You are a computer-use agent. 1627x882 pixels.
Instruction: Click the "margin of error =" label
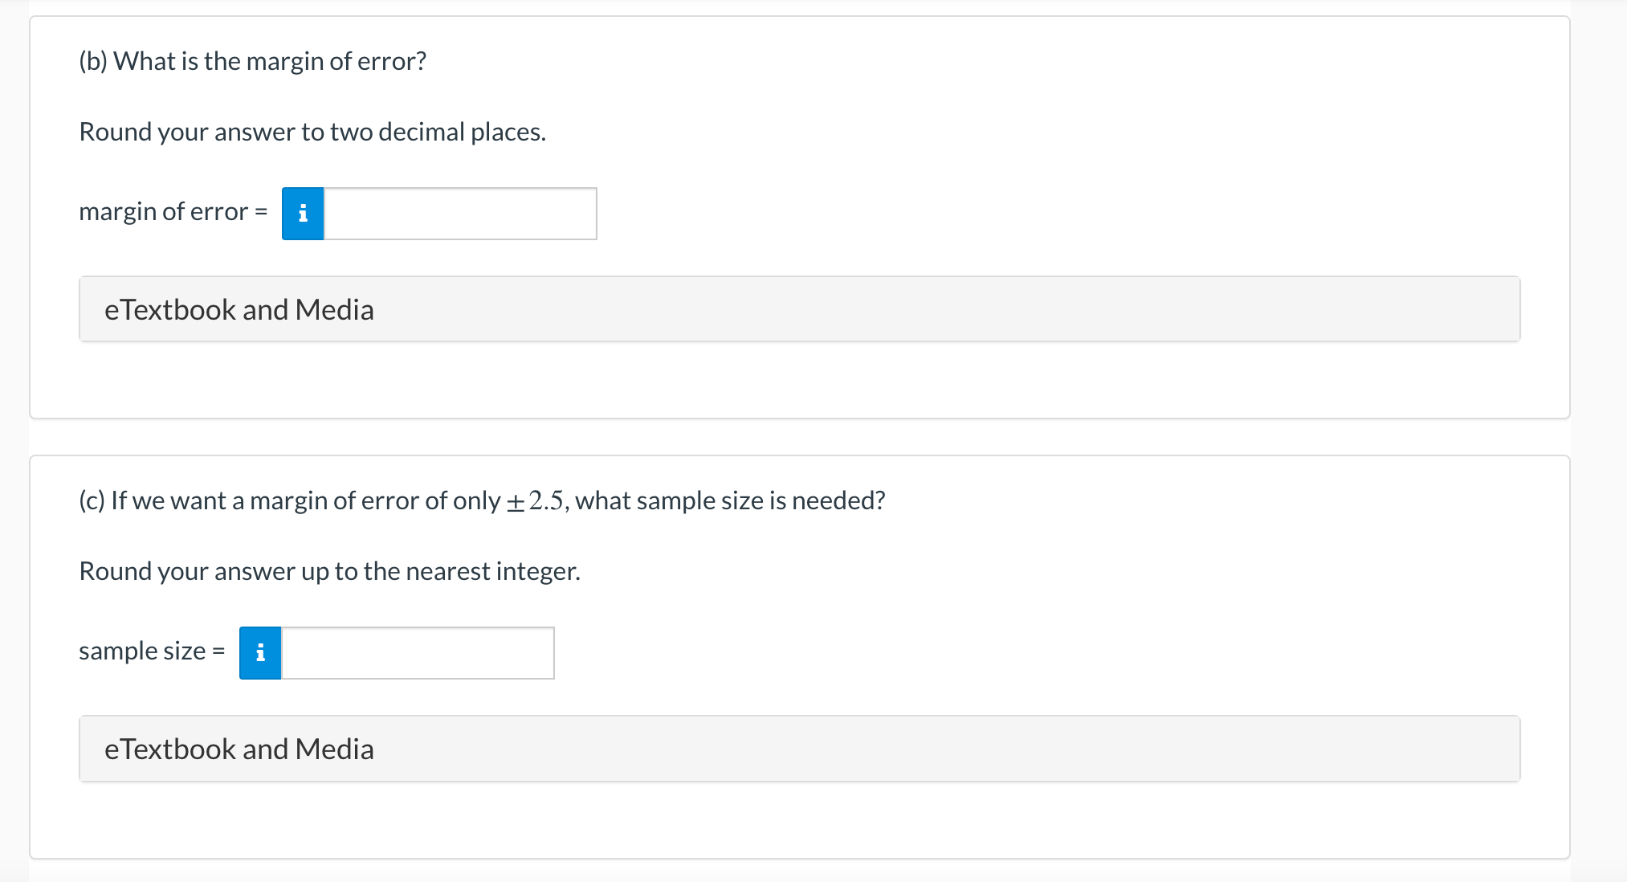point(173,212)
